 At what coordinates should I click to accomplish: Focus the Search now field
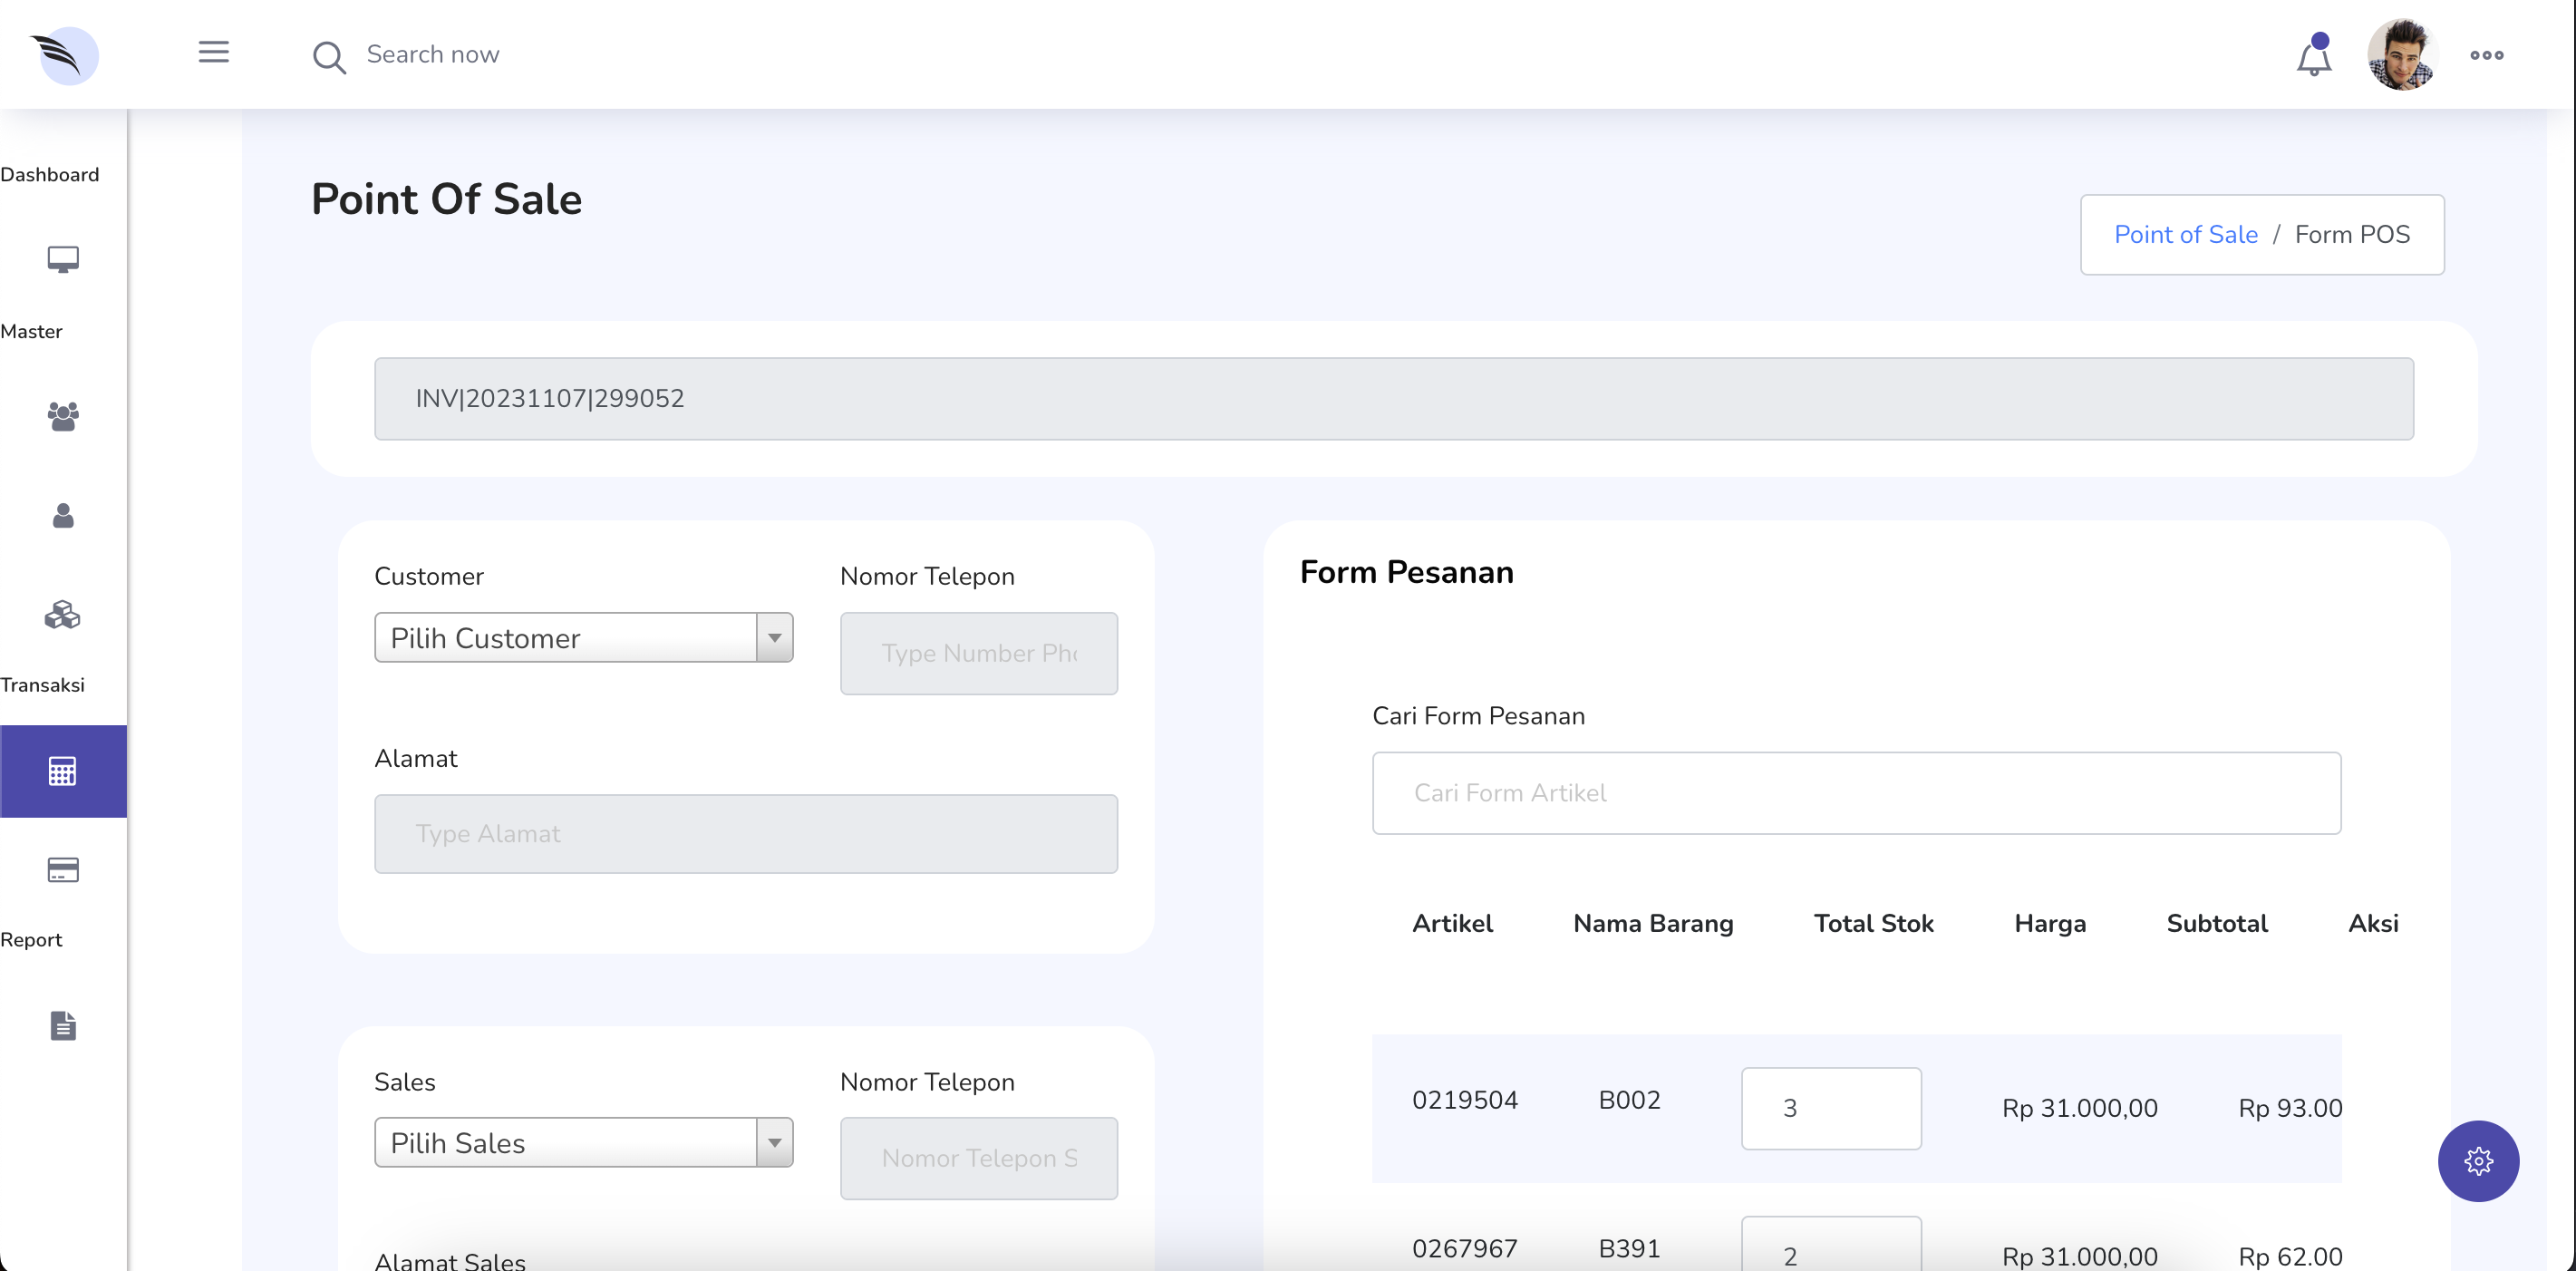(x=433, y=54)
